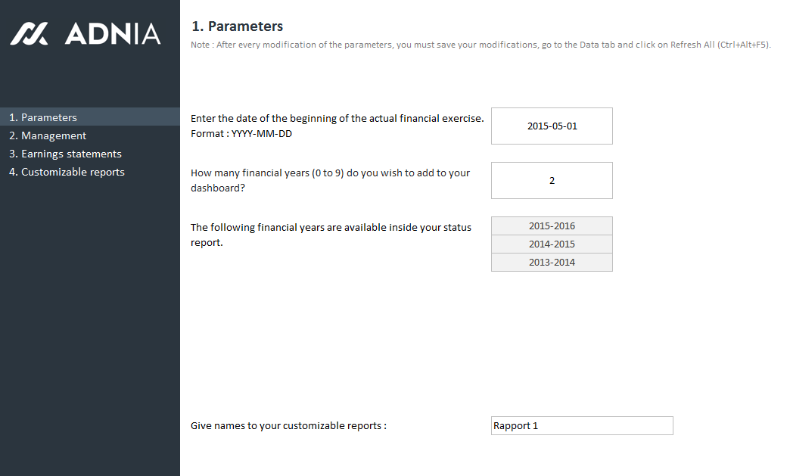Click the Refresh All note text

[481, 45]
